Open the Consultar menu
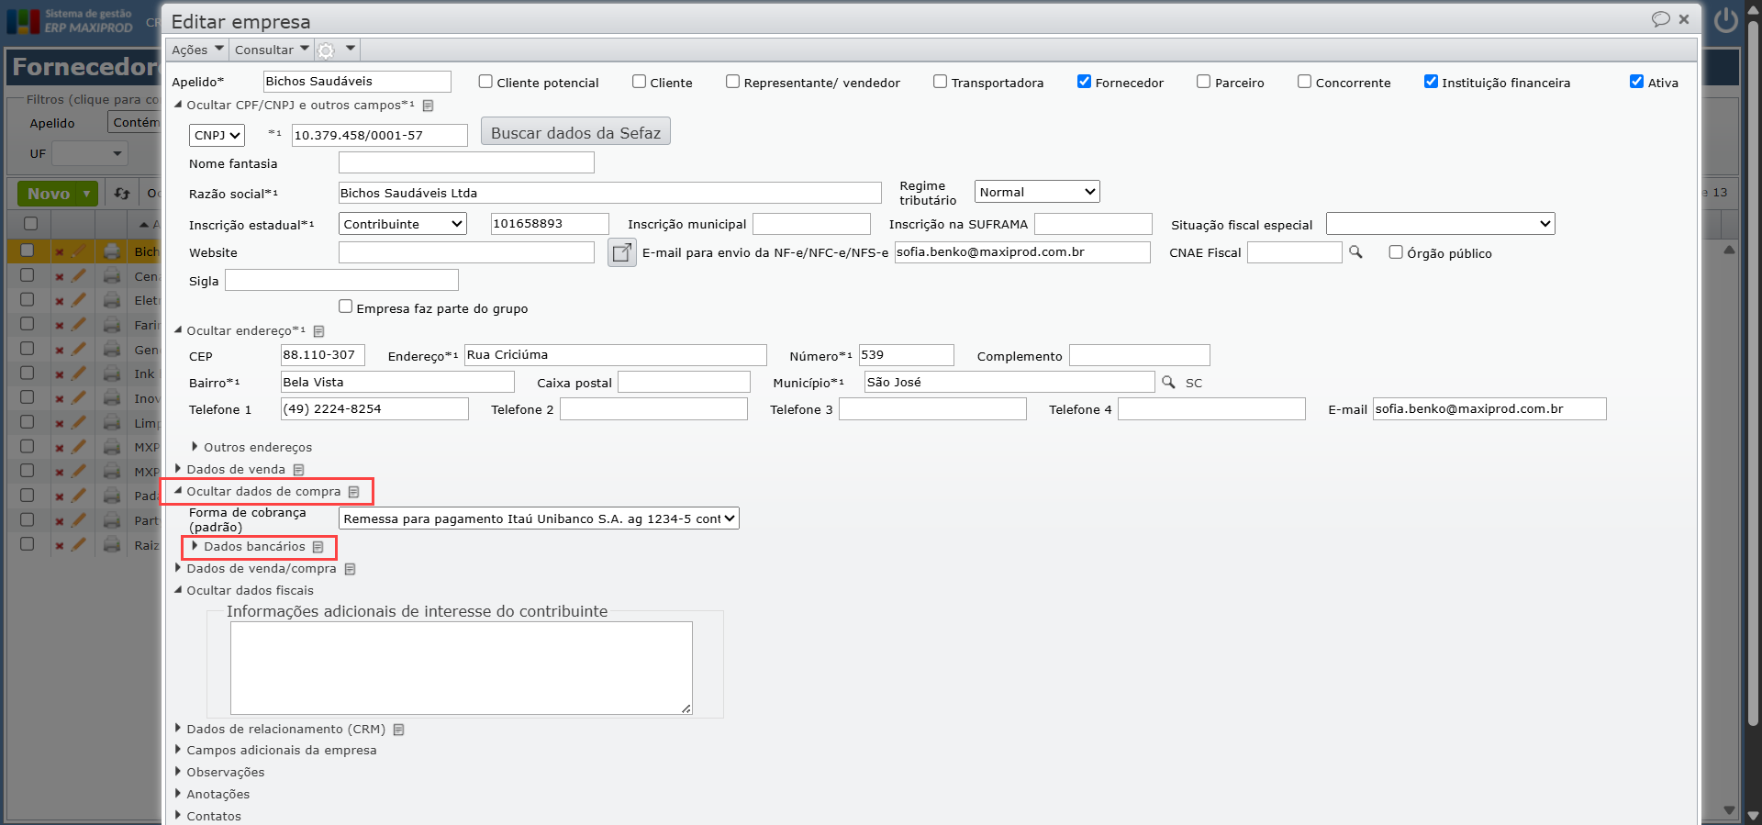This screenshot has width=1762, height=825. [x=272, y=50]
